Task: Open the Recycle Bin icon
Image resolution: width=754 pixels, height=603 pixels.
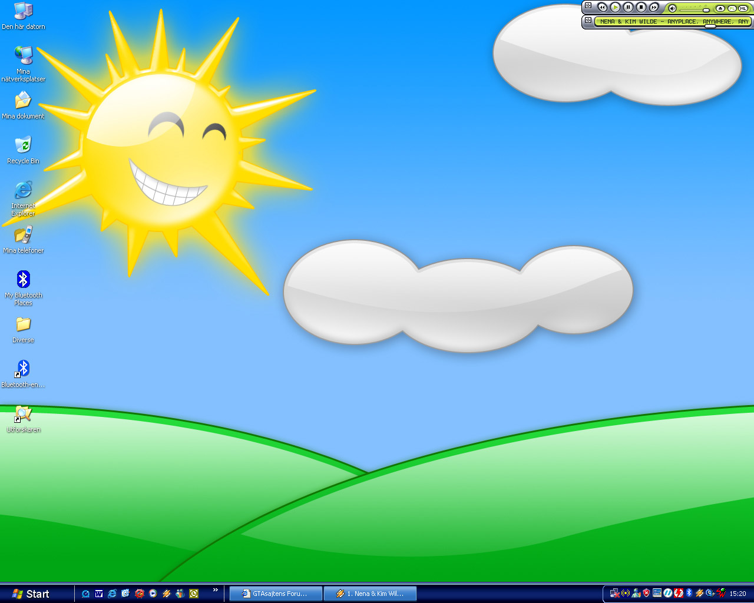Action: pos(23,150)
